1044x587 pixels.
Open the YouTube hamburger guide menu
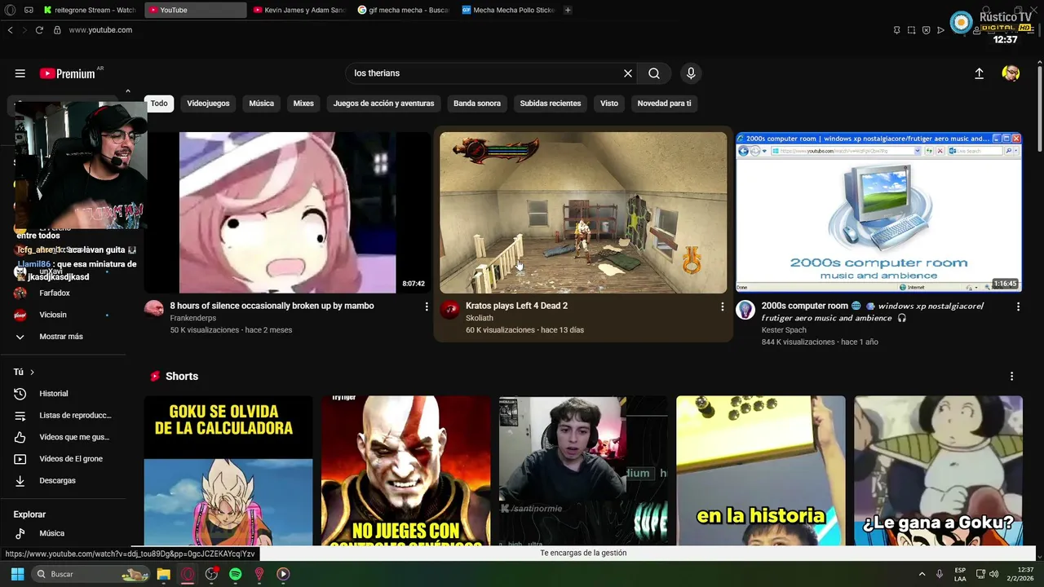tap(20, 73)
